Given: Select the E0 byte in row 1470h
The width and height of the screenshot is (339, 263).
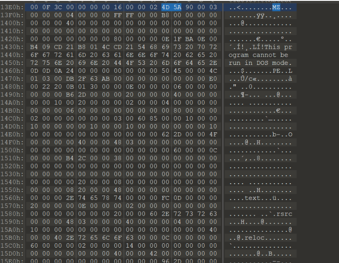Looking at the screenshot, I should click(x=213, y=78).
